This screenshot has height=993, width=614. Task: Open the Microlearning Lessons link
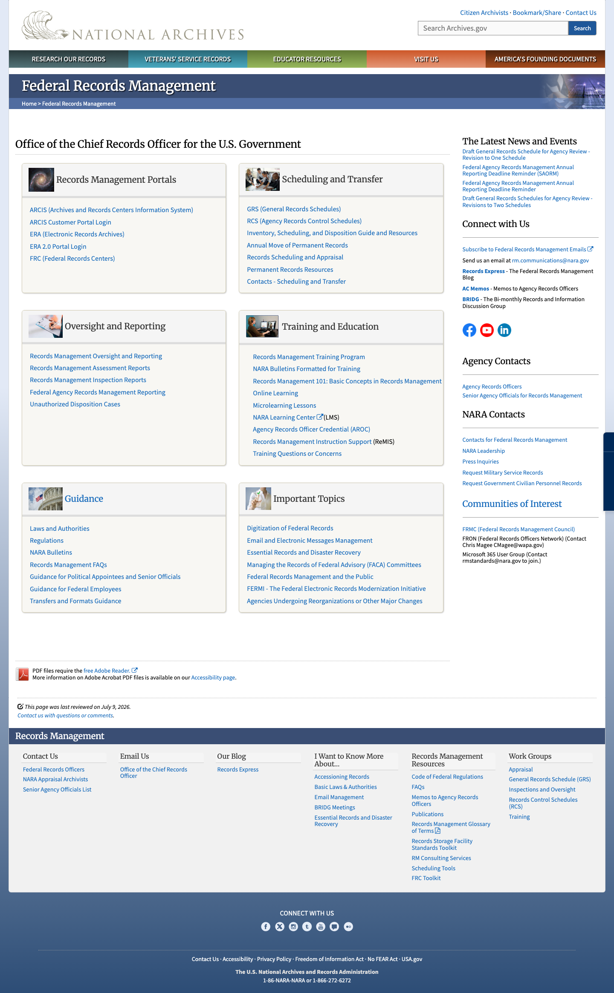[284, 406]
